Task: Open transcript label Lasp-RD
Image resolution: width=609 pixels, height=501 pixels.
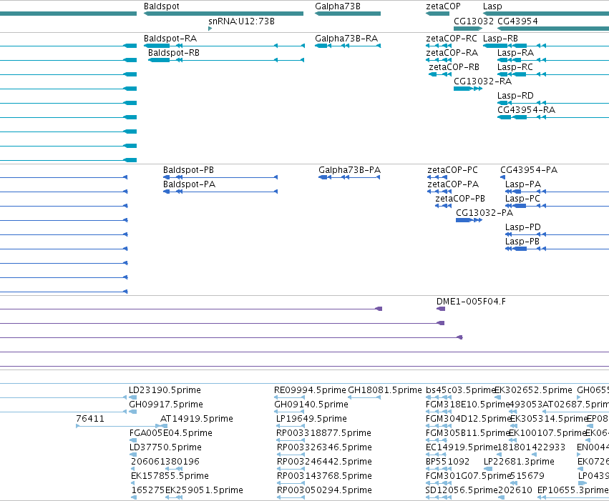Action: click(515, 96)
